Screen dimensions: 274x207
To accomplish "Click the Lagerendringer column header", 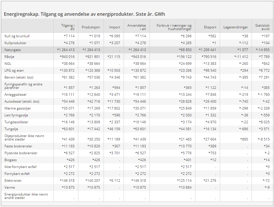I will click(x=236, y=27).
